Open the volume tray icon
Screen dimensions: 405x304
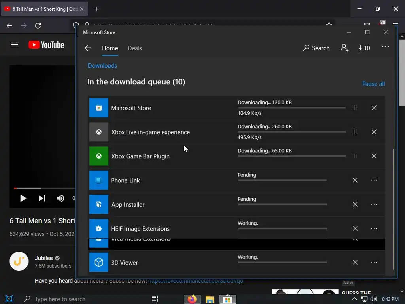[373, 299]
